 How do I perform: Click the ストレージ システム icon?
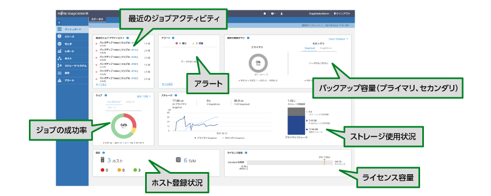coord(59,66)
